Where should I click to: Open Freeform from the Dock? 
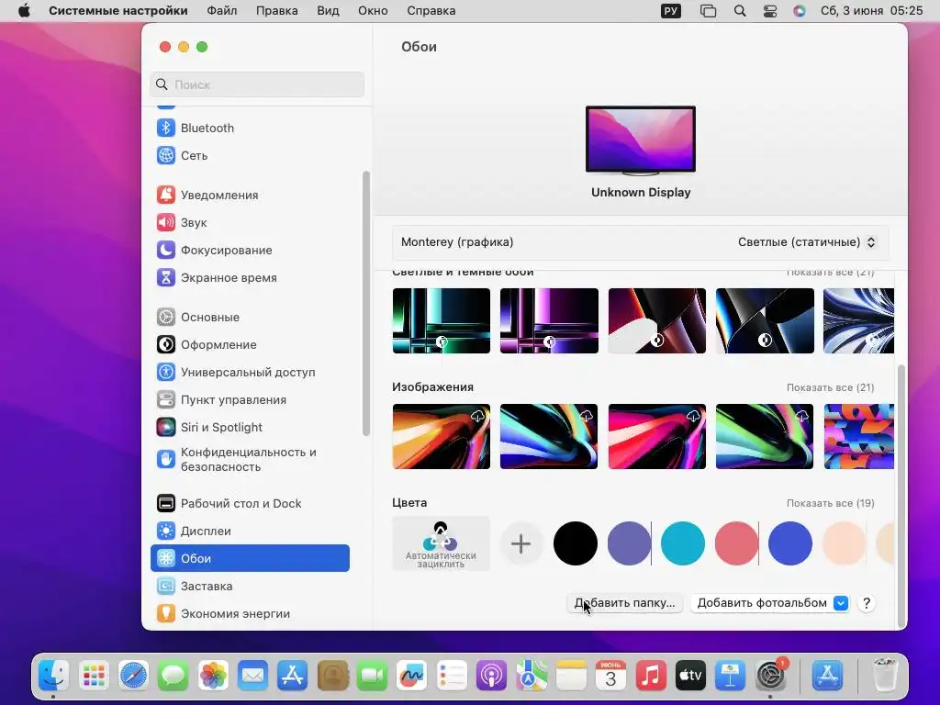[411, 676]
